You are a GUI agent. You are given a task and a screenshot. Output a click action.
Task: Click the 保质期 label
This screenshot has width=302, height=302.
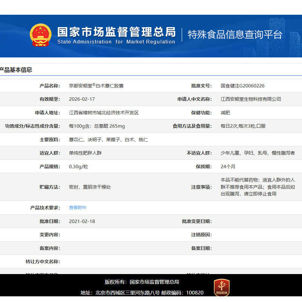(204, 166)
